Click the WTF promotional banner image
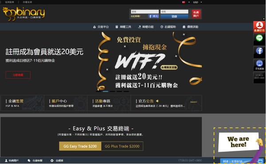Image resolution: width=266 pixels, height=164 pixels. click(149, 61)
